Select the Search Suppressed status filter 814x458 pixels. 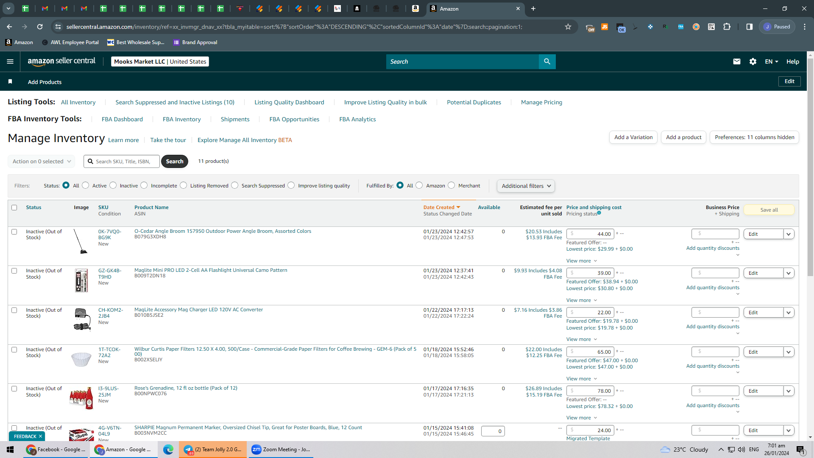(x=235, y=185)
